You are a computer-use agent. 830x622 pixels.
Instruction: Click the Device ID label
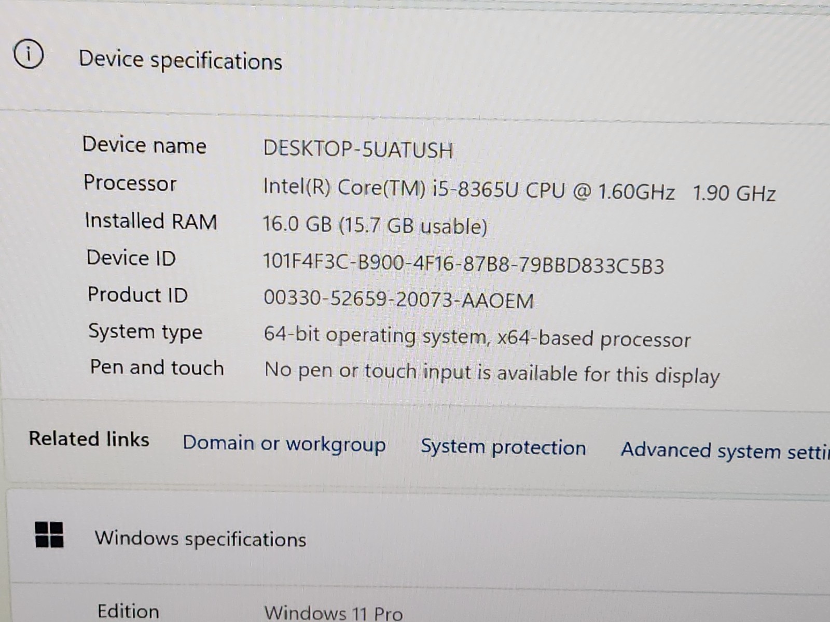pyautogui.click(x=131, y=258)
